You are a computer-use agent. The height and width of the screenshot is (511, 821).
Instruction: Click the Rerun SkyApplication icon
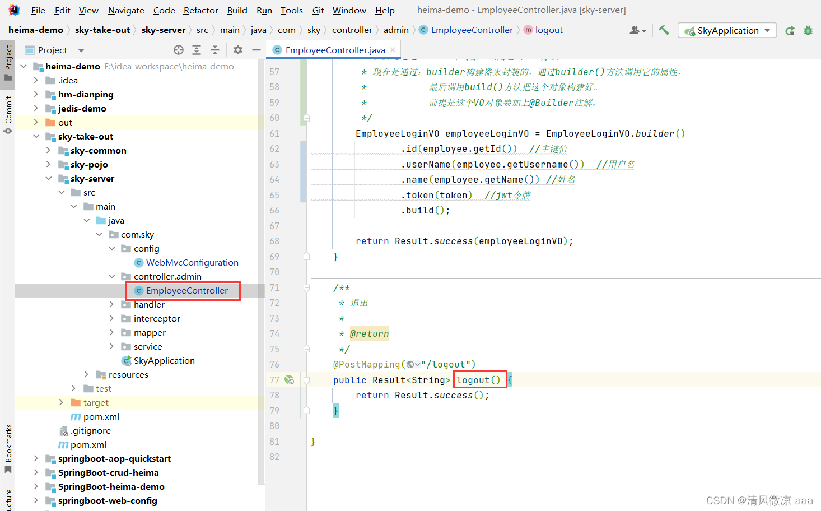click(790, 30)
